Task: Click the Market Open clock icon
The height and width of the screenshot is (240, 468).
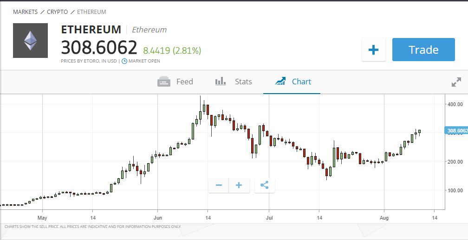Action: [x=124, y=61]
